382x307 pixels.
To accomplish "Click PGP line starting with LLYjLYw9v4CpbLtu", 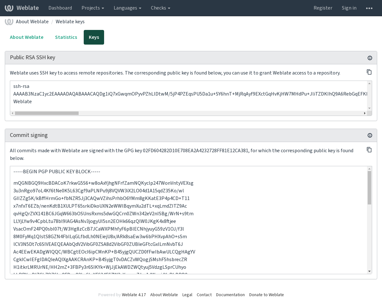I will pyautogui.click(x=95, y=221).
